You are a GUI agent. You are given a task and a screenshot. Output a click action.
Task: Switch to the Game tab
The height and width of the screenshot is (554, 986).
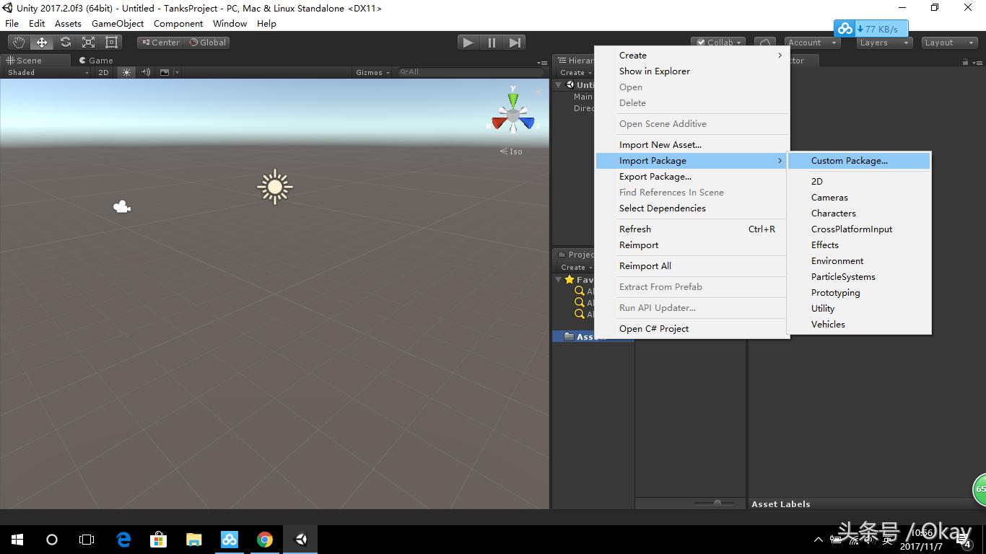pyautogui.click(x=95, y=60)
